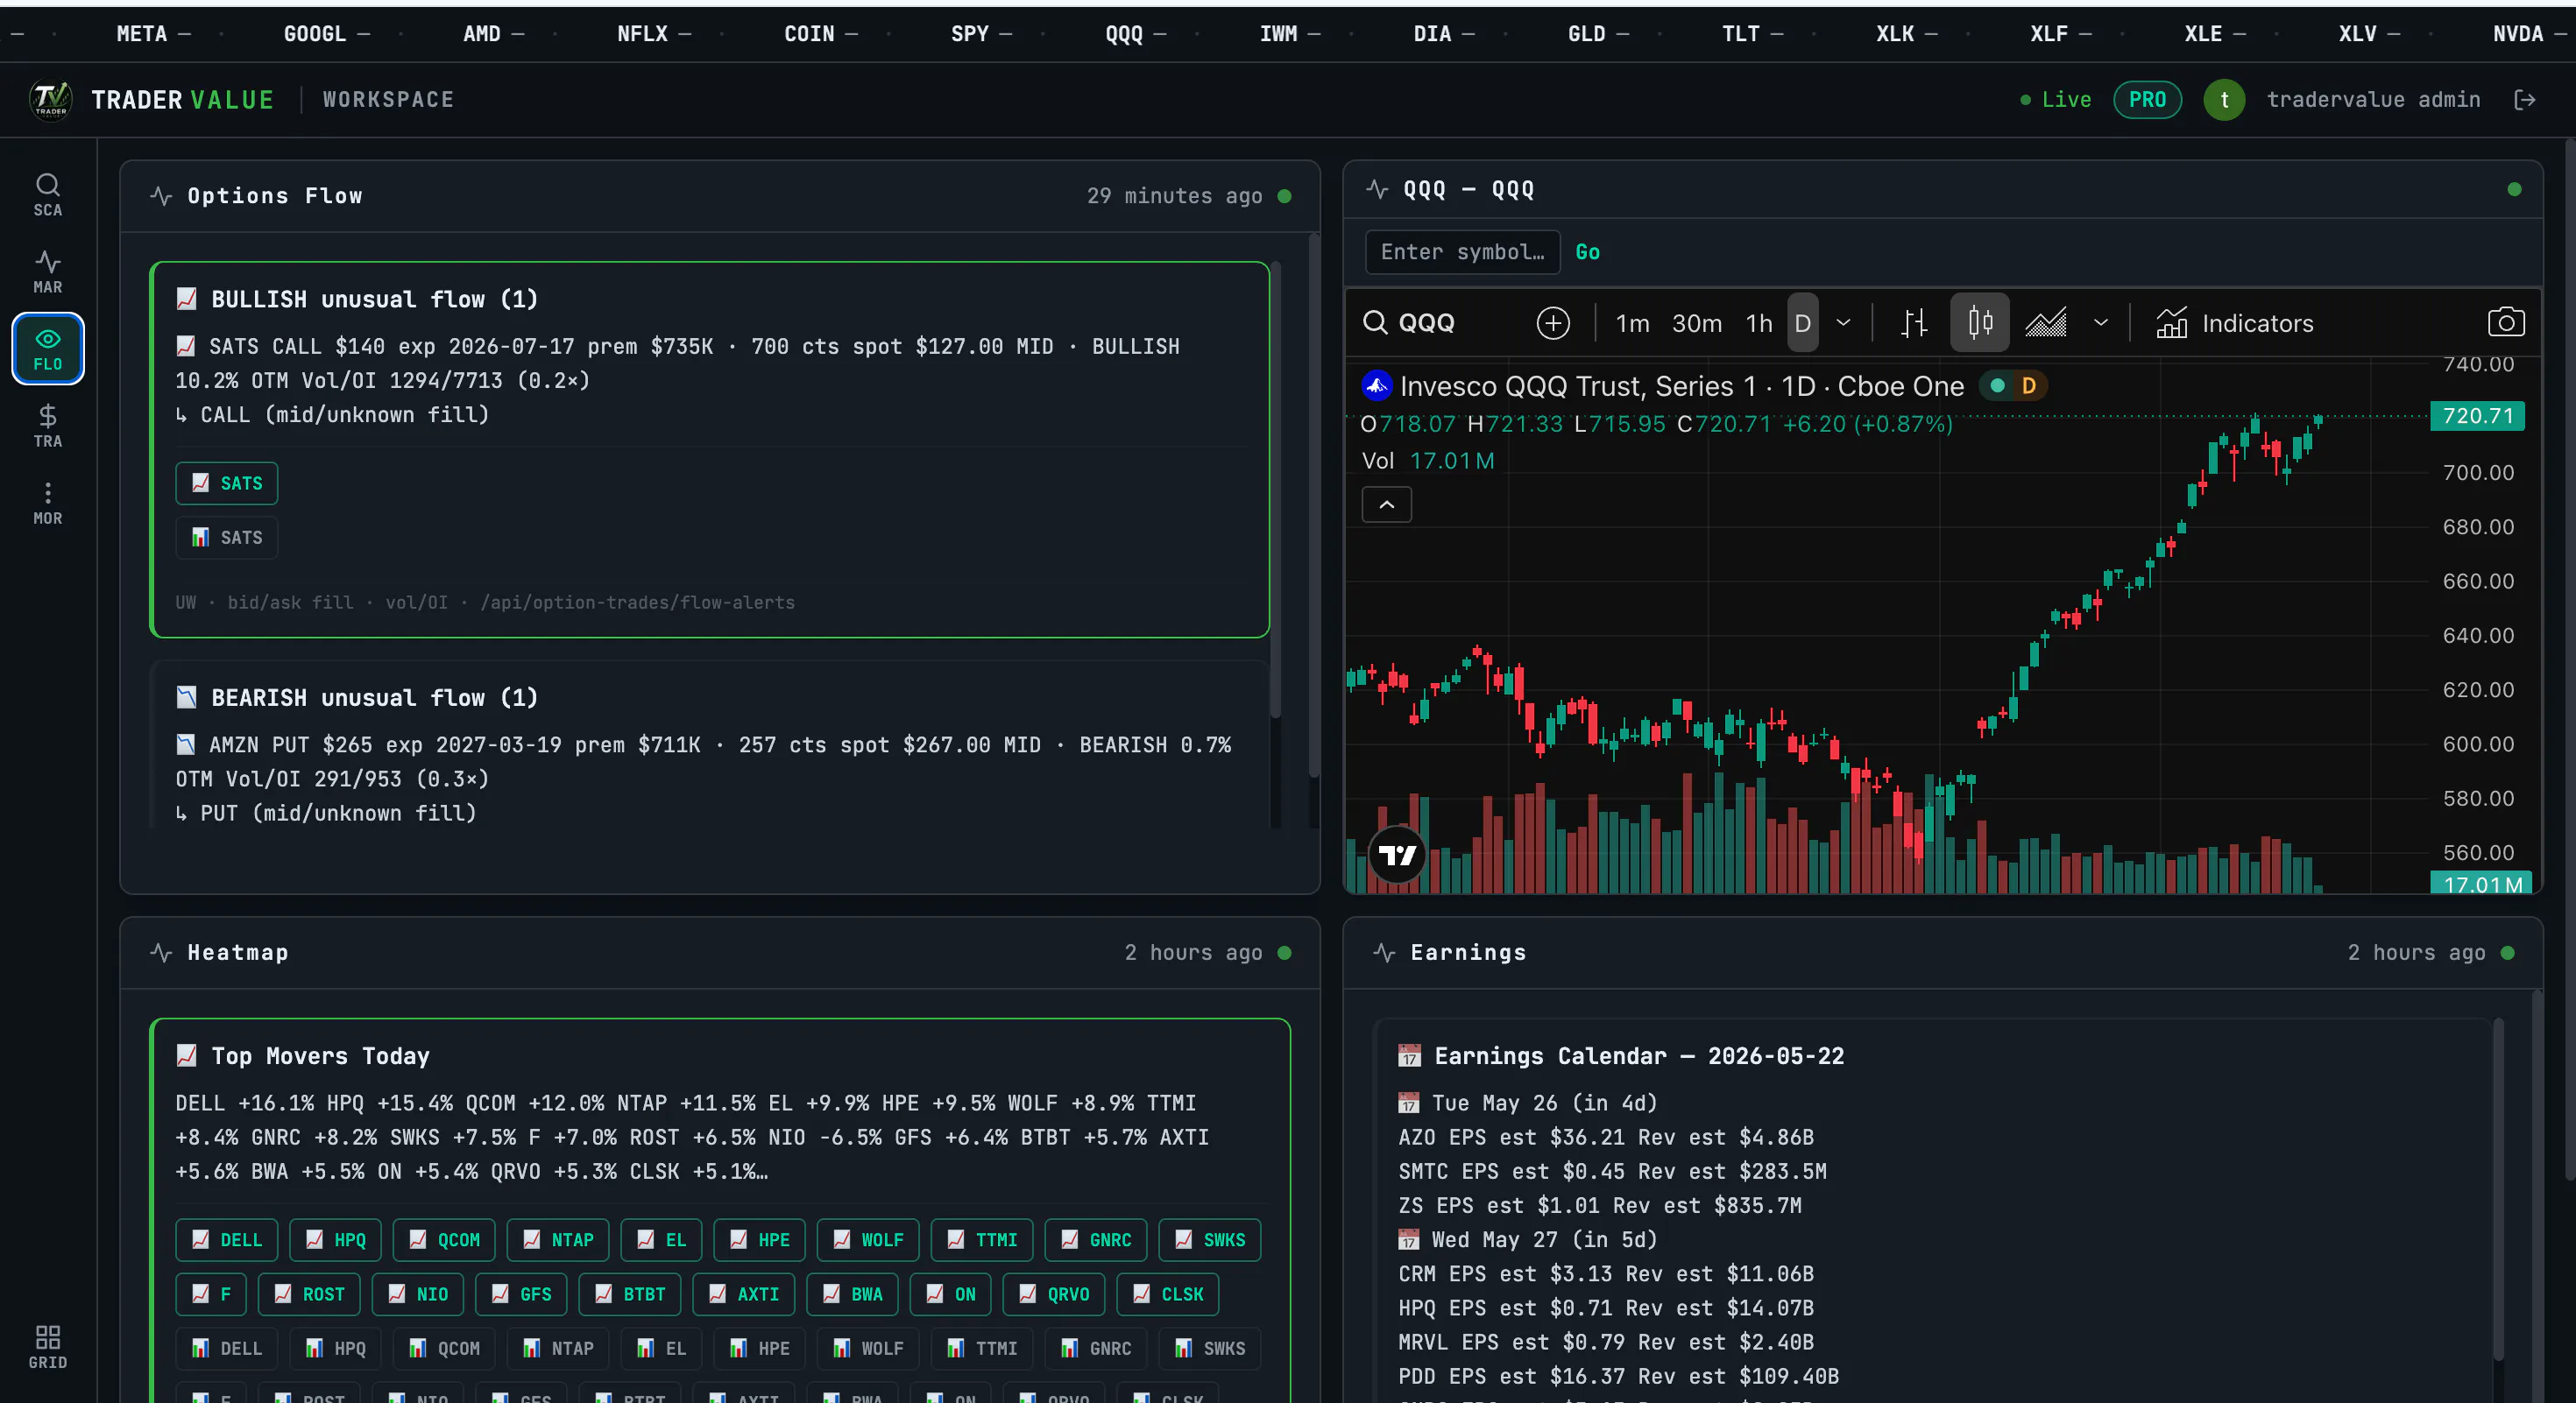Click the flow-alerts API source footnote
The image size is (2576, 1403).
(x=485, y=603)
